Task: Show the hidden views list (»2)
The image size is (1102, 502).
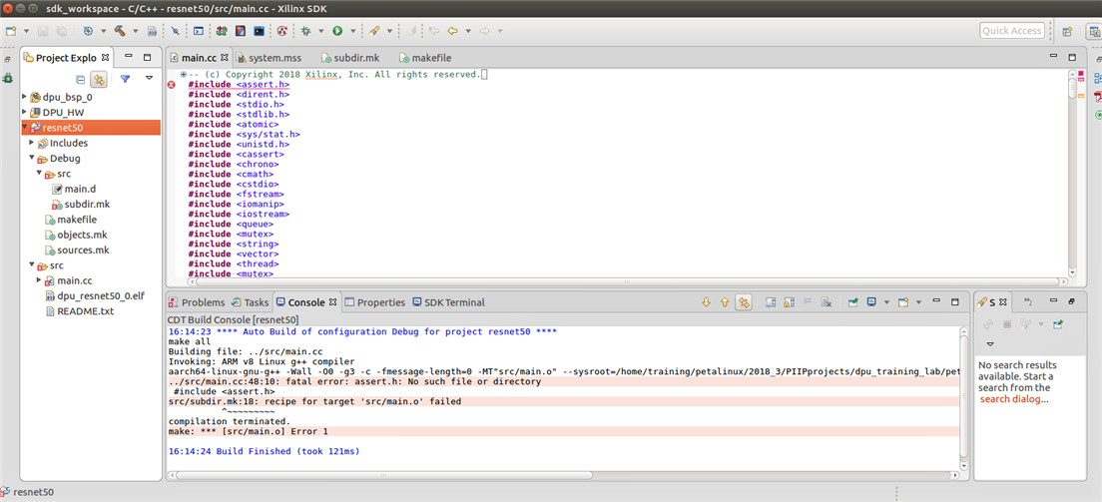Action: 1027,302
